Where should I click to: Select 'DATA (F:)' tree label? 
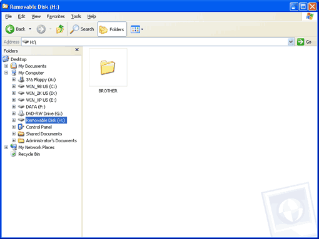coord(36,107)
